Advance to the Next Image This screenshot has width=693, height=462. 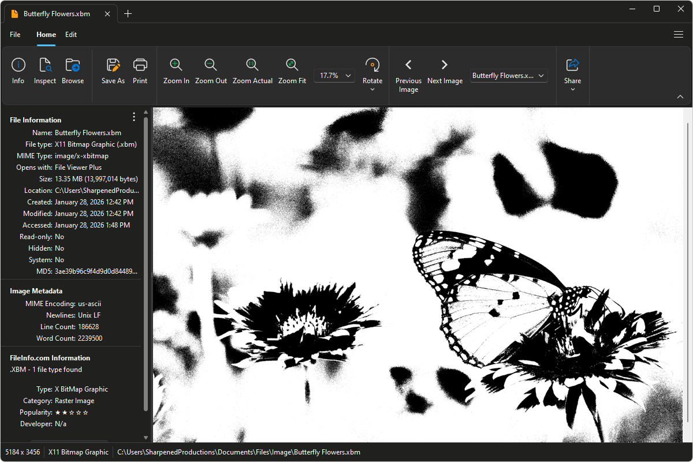coord(445,70)
